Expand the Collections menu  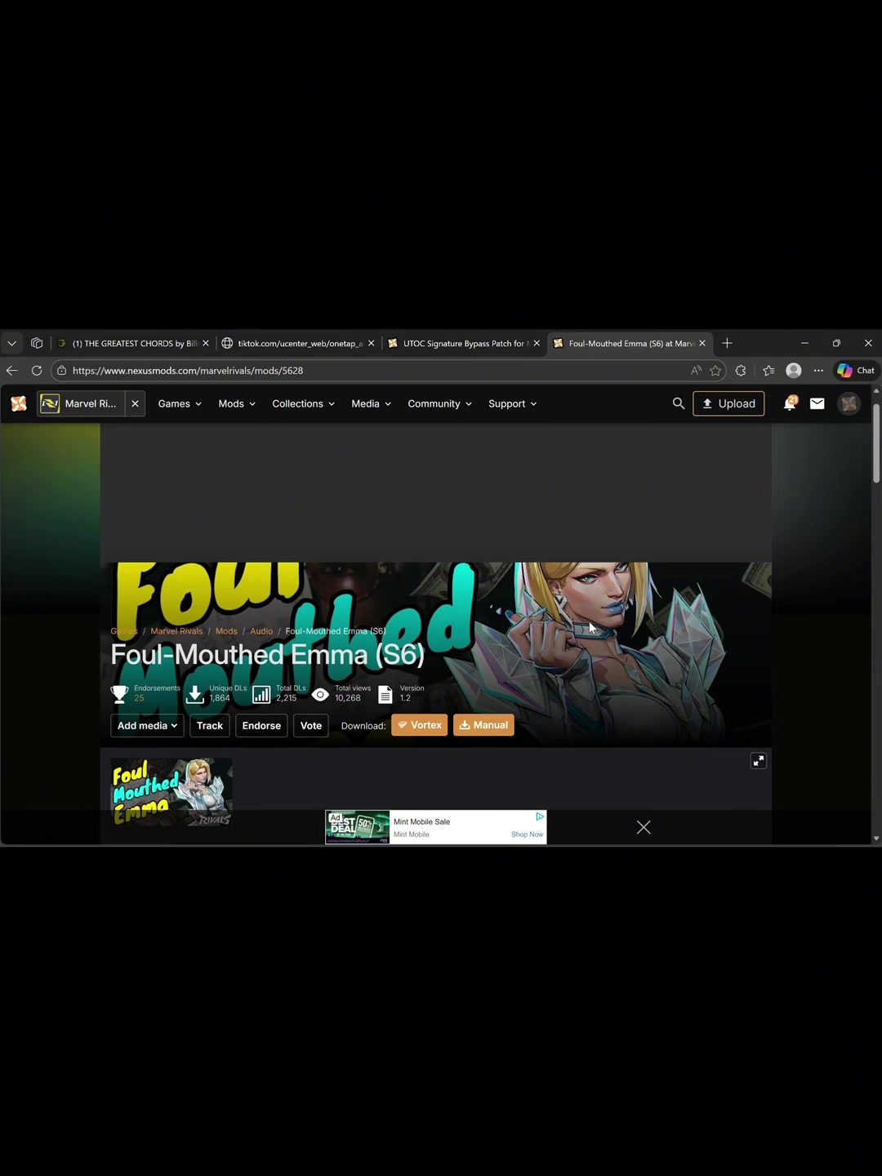point(304,404)
